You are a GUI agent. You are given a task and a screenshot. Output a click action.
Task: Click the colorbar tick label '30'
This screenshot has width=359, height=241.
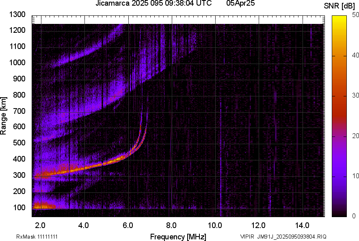[355, 95]
